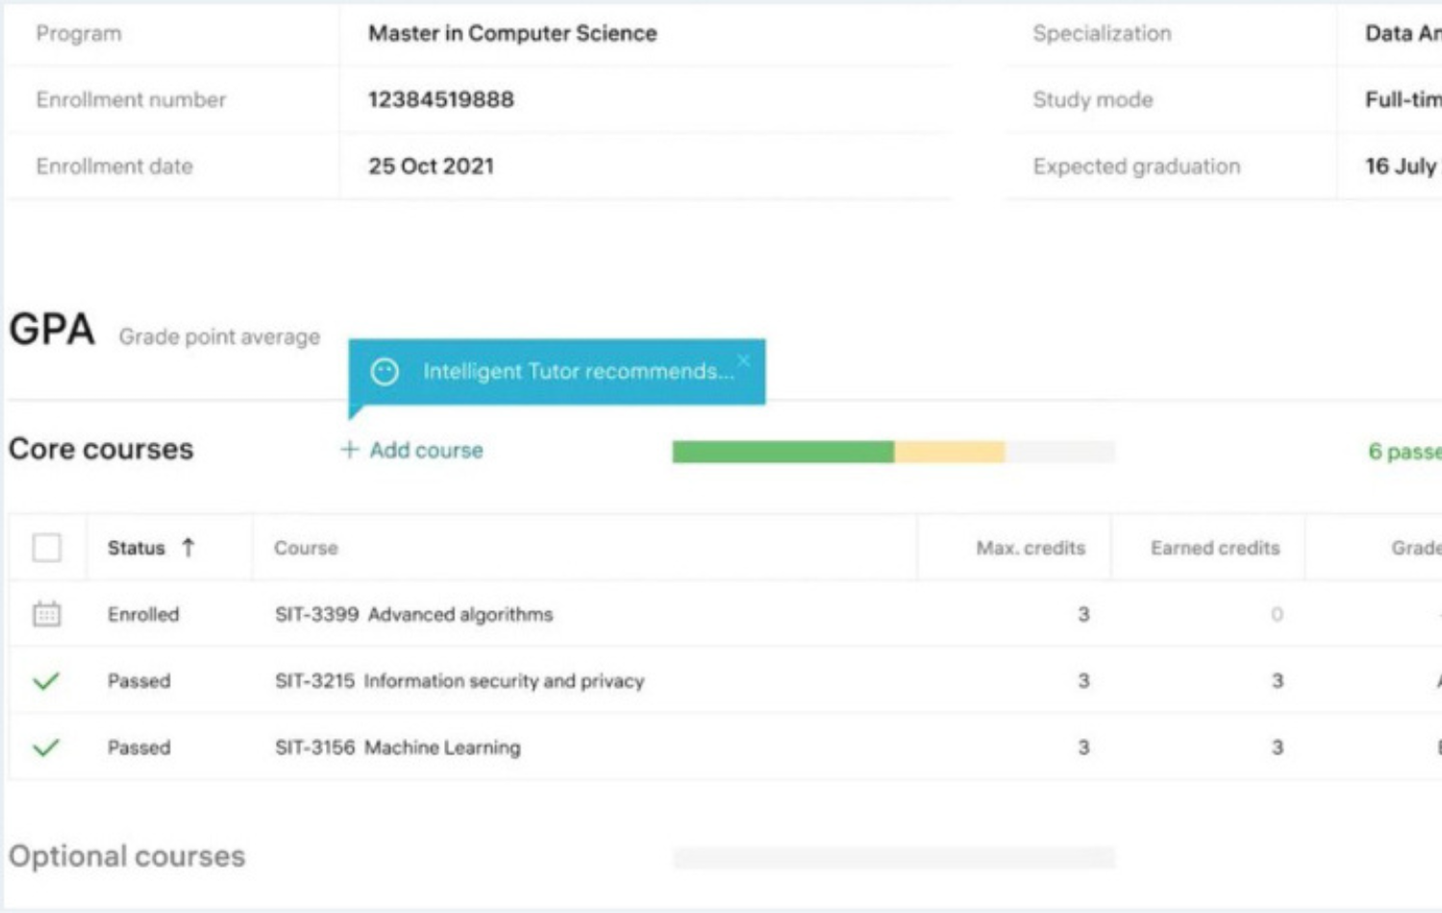Click the smiley icon in Intelligent Tutor tooltip

[385, 372]
